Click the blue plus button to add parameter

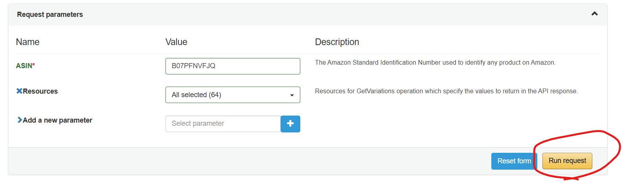coord(290,124)
